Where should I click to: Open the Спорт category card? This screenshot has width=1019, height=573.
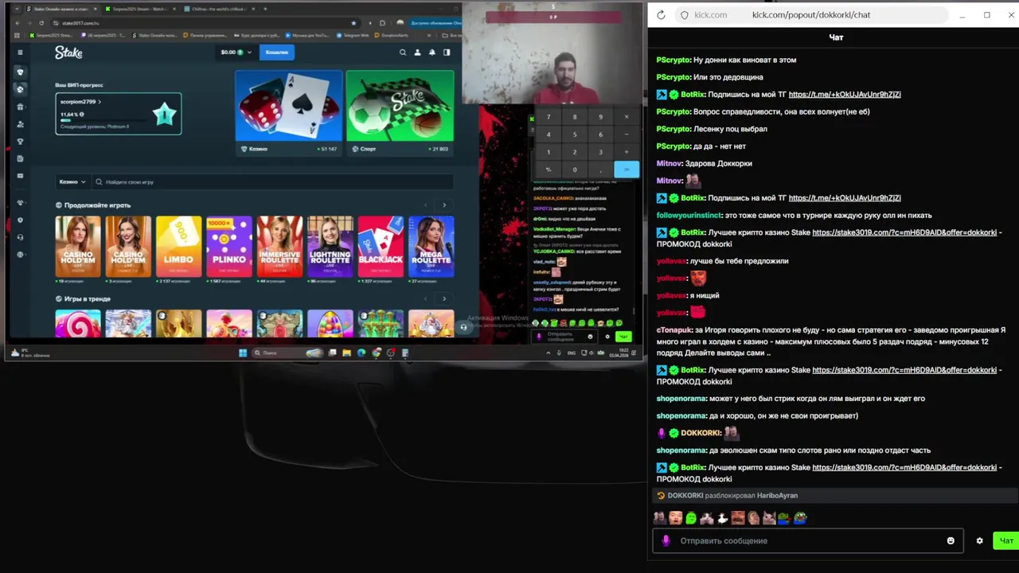click(400, 112)
